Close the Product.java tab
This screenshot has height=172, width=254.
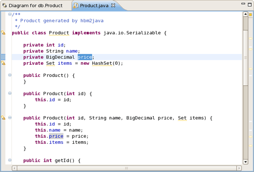click(113, 5)
